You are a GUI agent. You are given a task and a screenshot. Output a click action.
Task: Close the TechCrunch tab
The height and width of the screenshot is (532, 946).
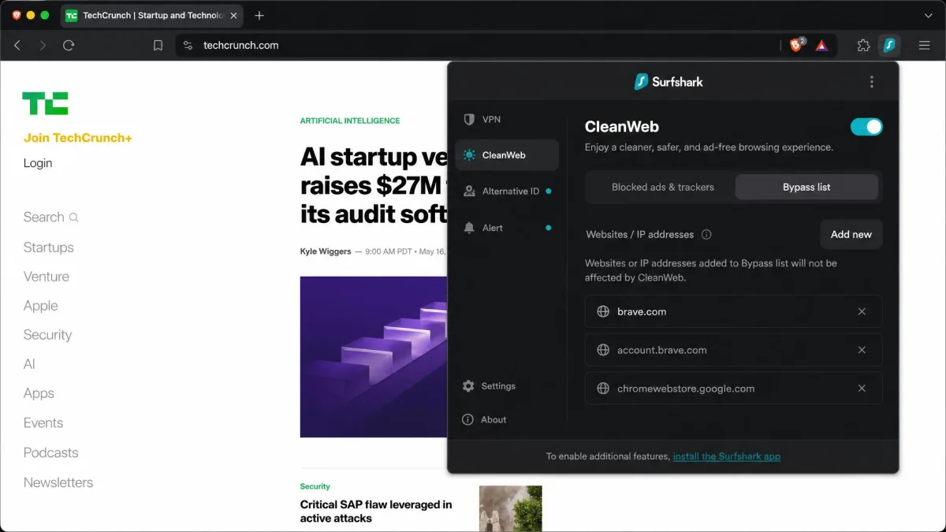(233, 15)
